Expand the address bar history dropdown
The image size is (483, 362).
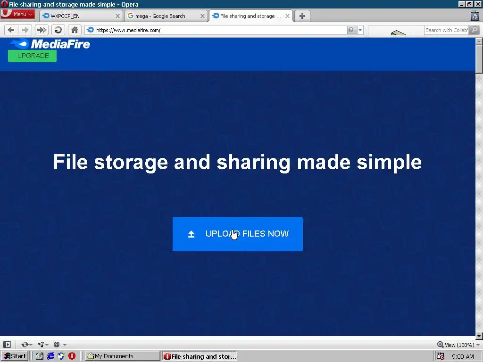point(360,30)
